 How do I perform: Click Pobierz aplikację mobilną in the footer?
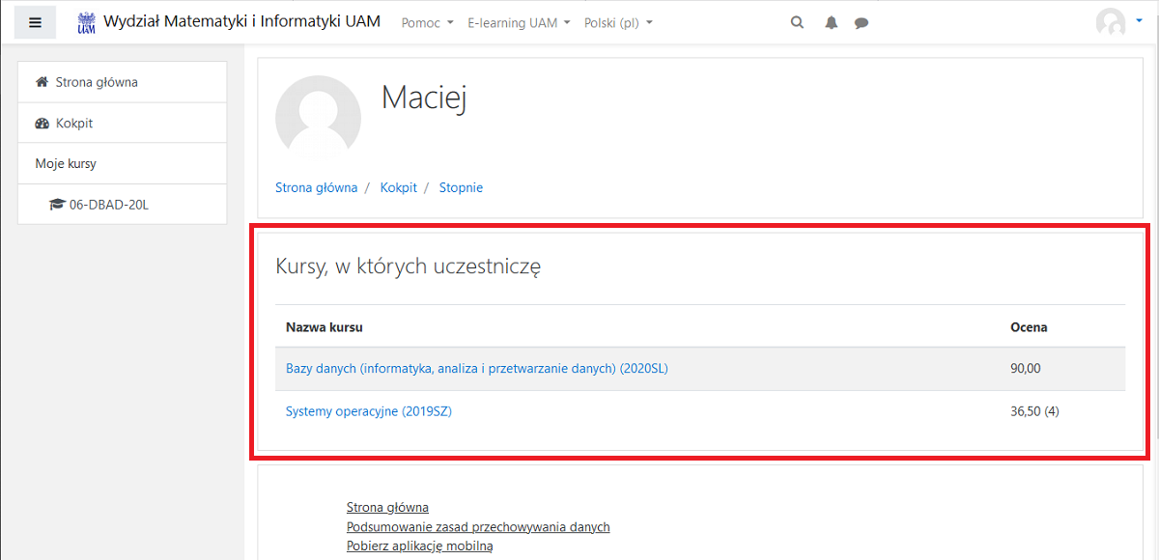pyautogui.click(x=420, y=546)
